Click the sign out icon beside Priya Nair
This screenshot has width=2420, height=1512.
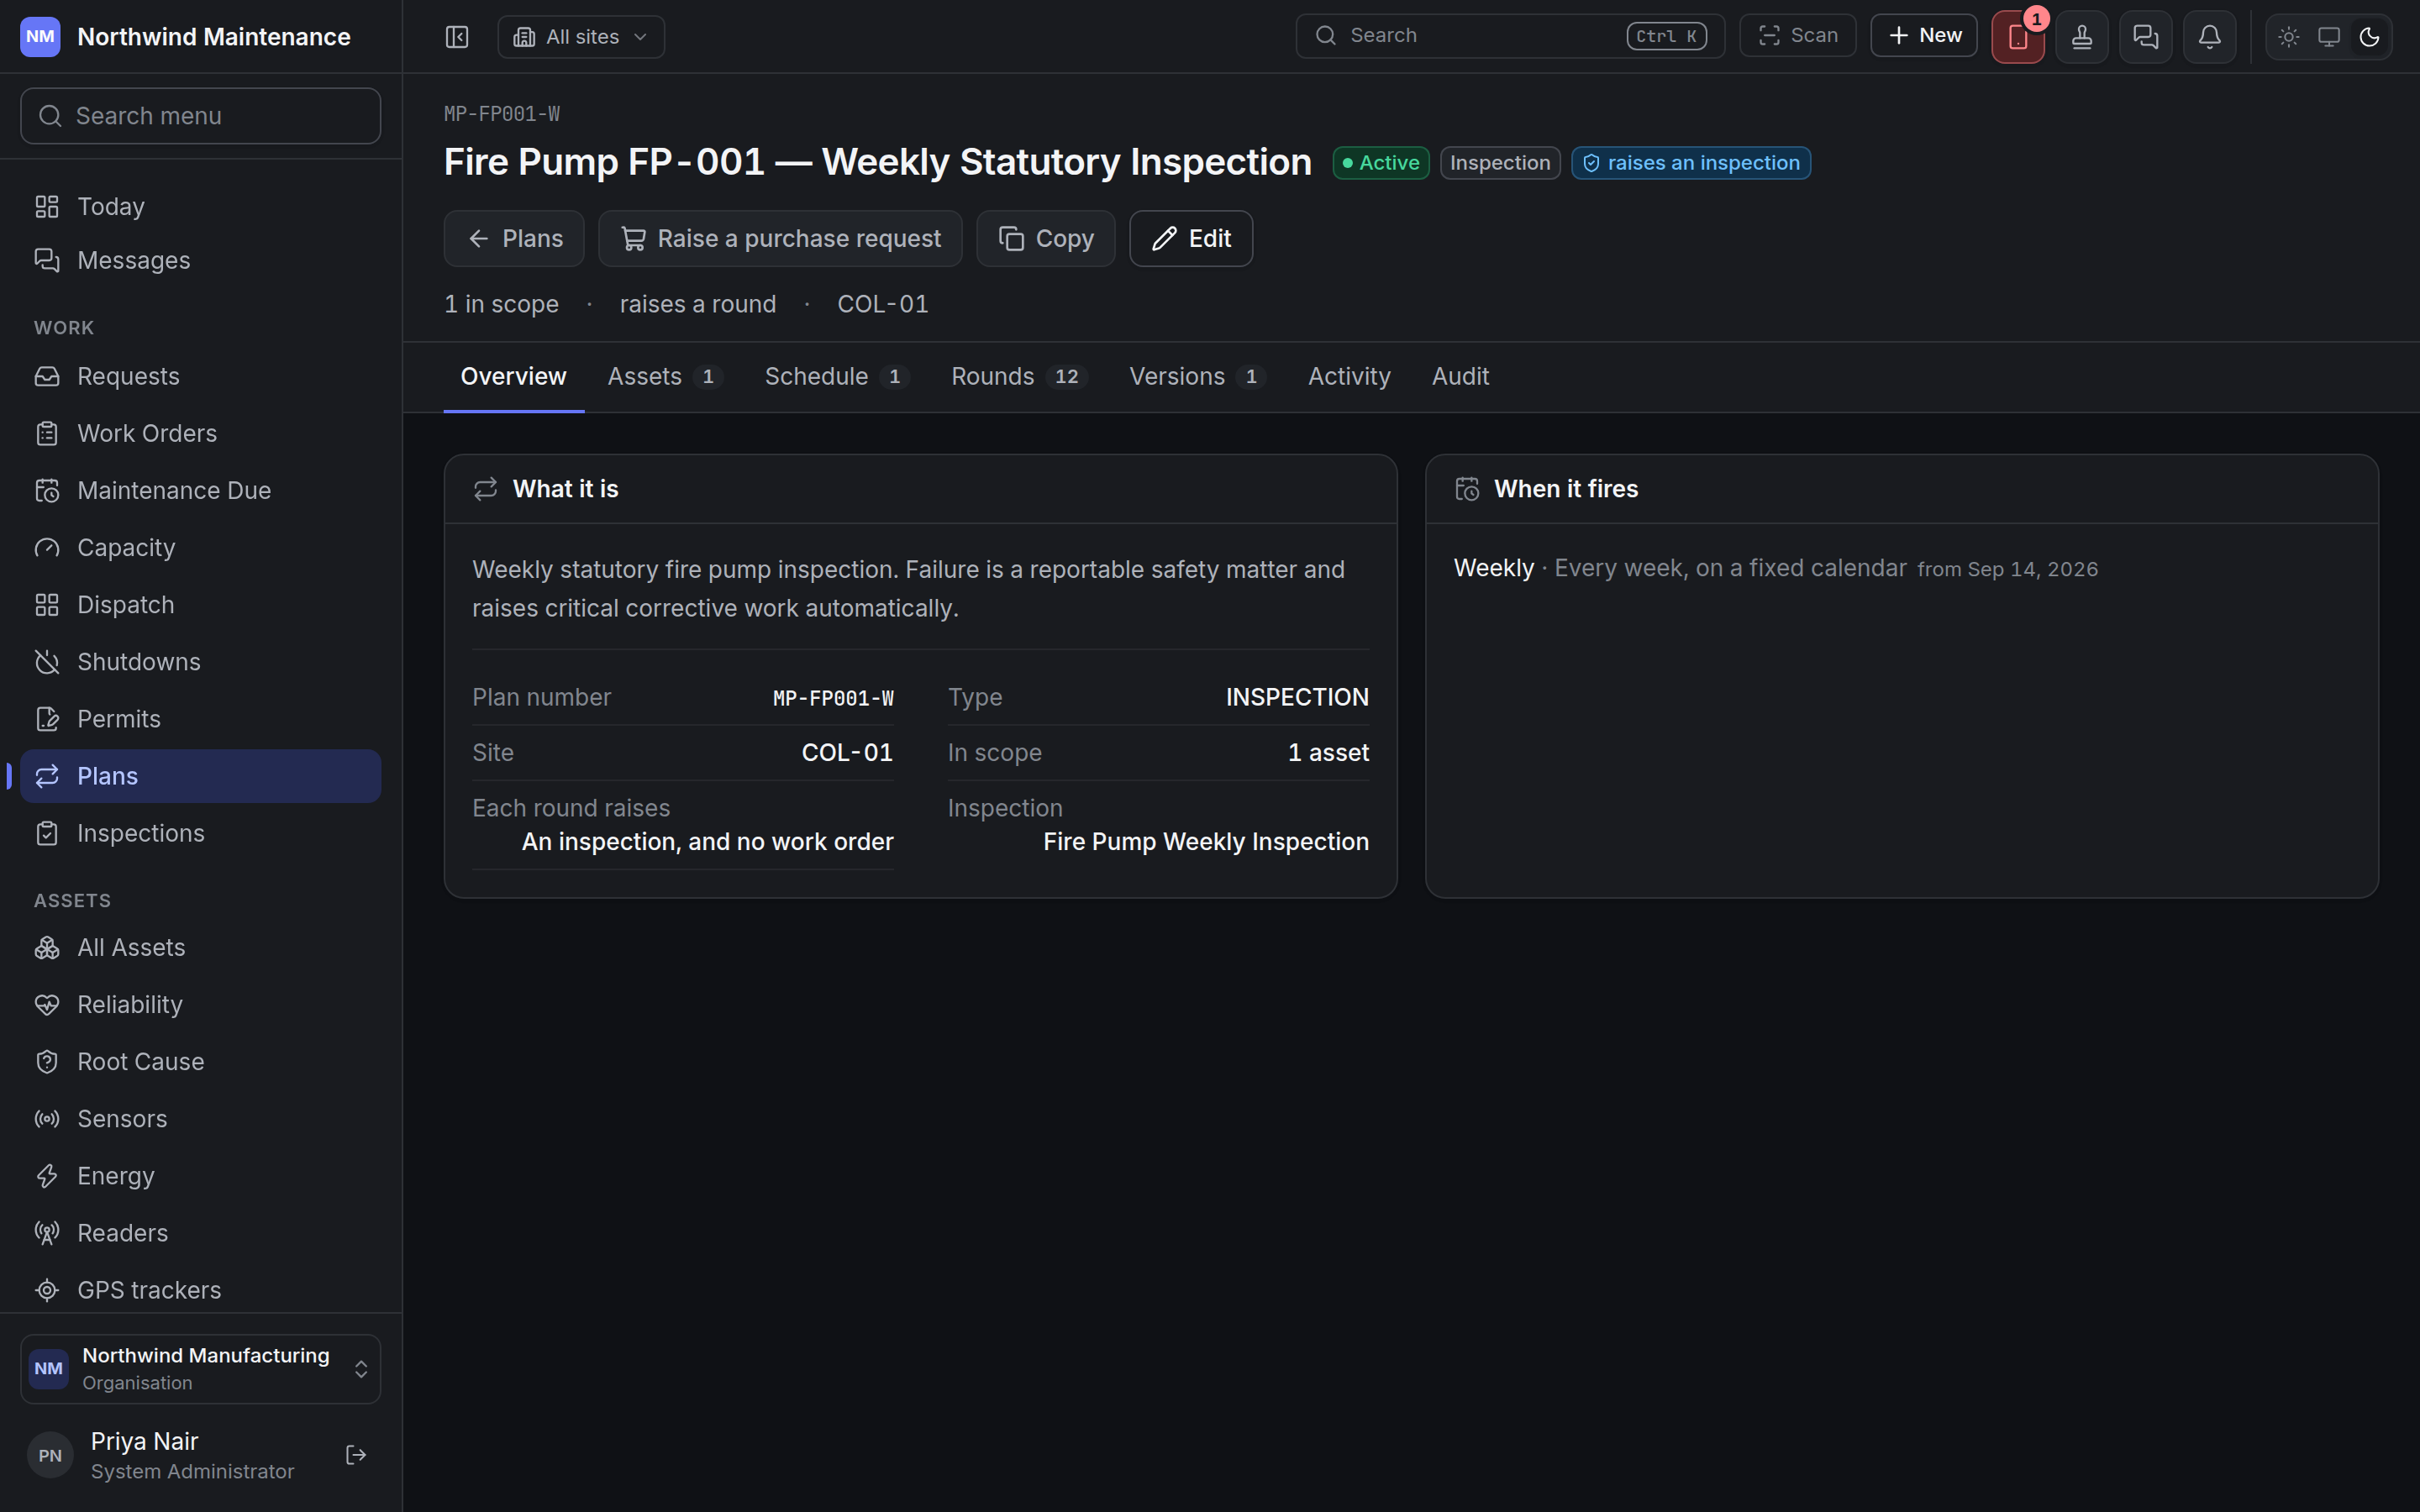[356, 1455]
